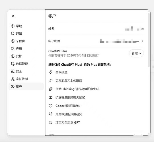Go to the 数据管理 tab
The height and width of the screenshot is (142, 154).
[x=26, y=64]
